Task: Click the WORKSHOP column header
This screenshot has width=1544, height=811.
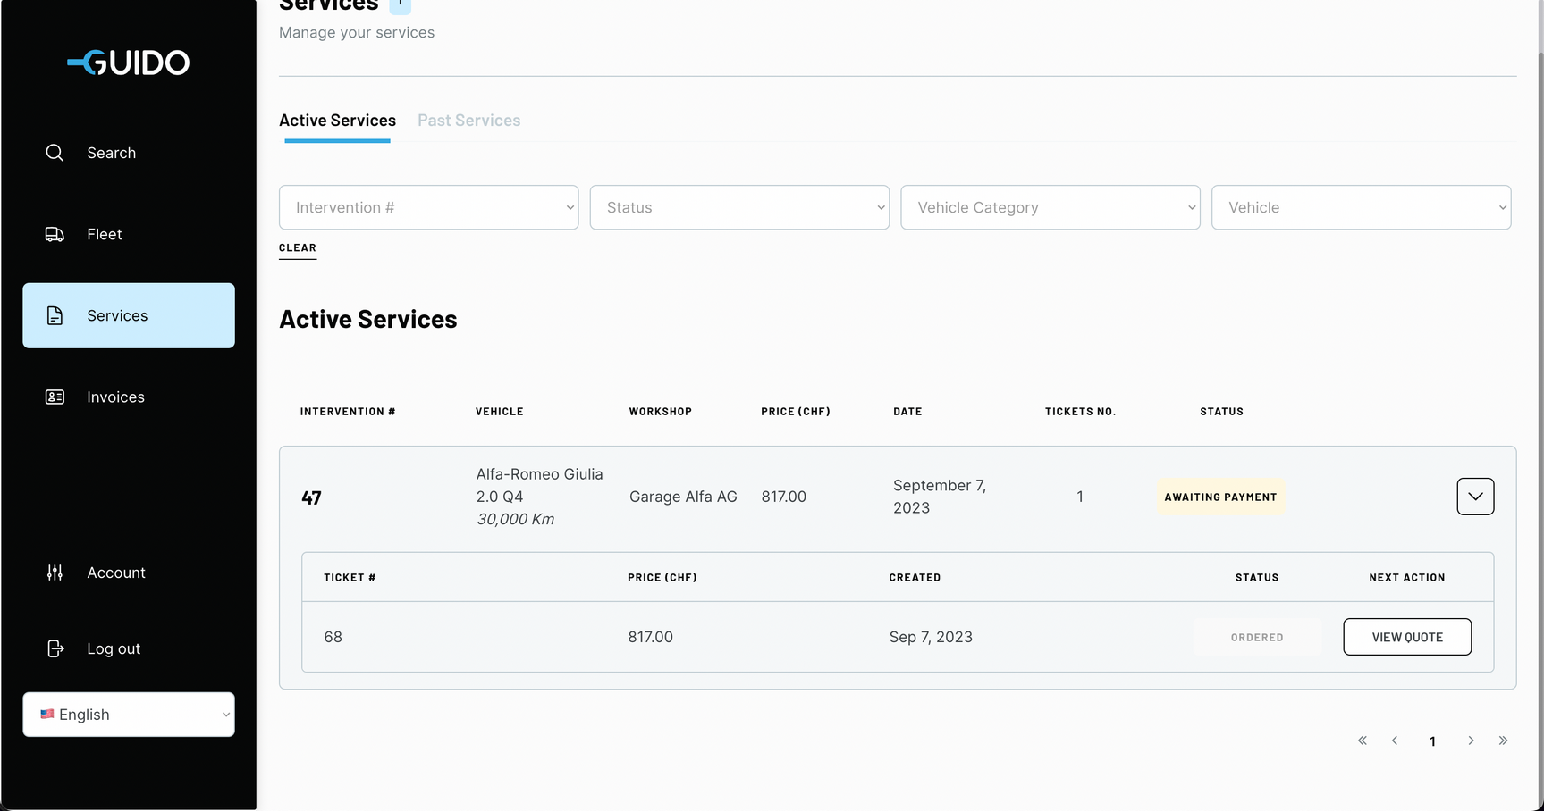Action: (x=660, y=412)
